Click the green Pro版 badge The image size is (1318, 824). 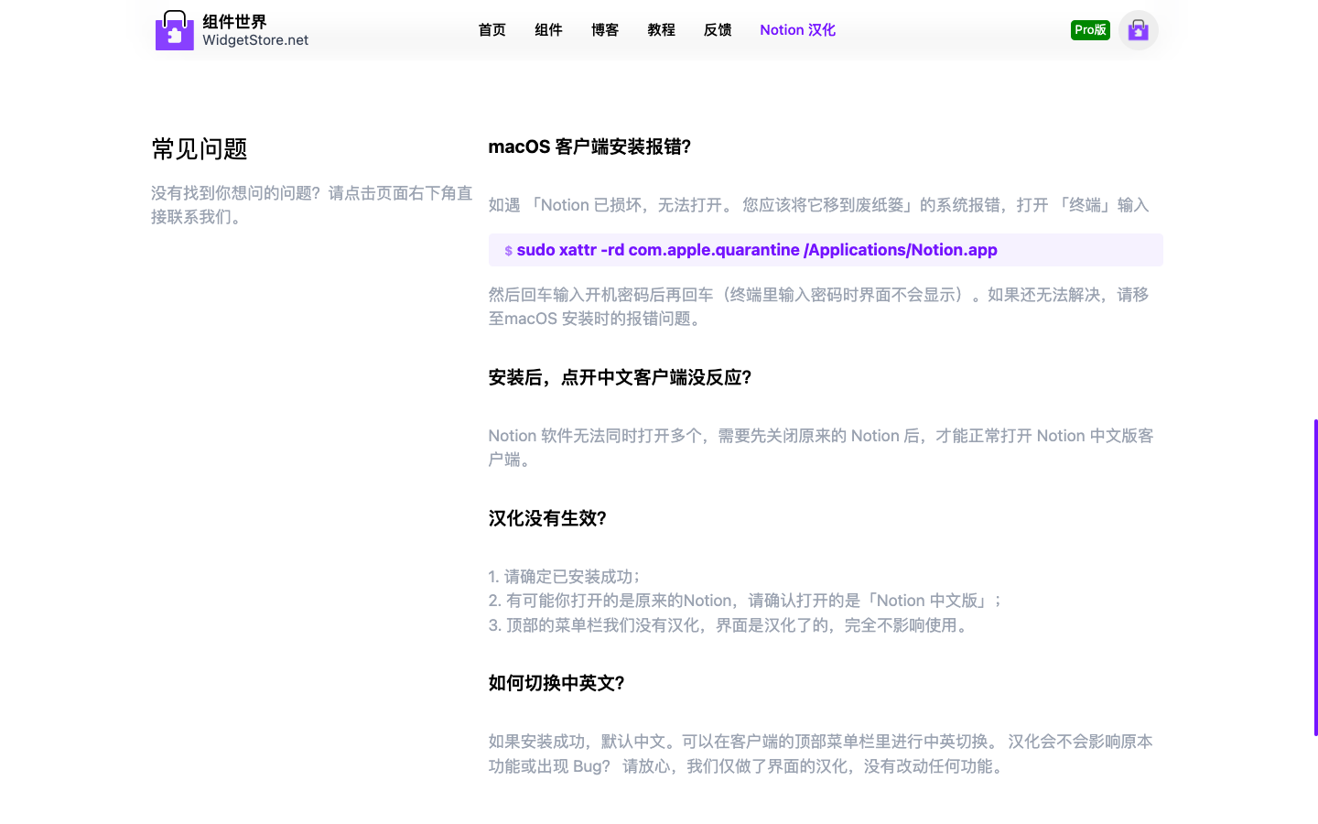pos(1090,30)
